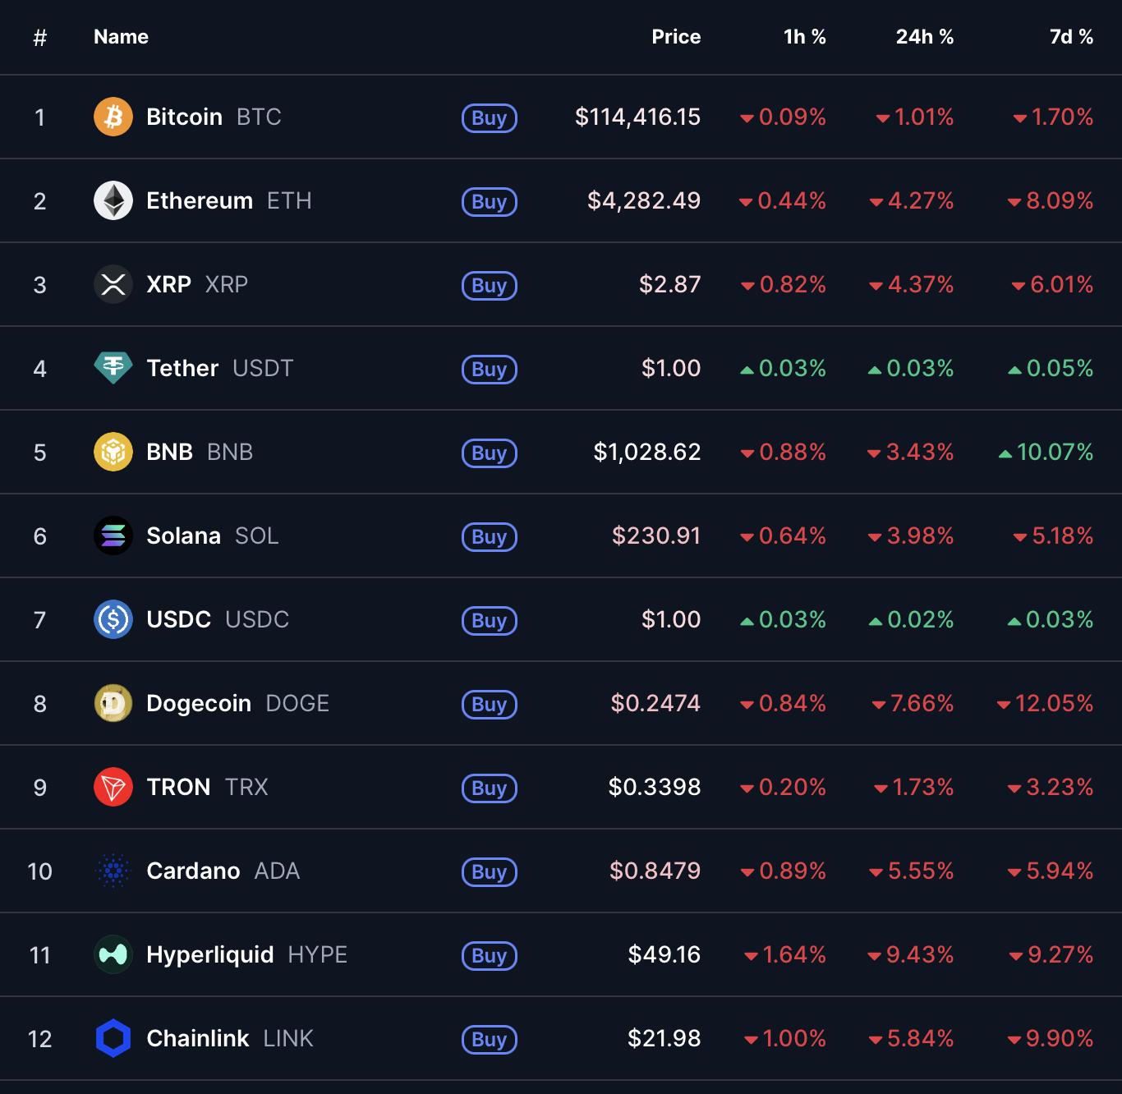Click the XRP logo icon
Image resolution: width=1122 pixels, height=1094 pixels.
[113, 284]
